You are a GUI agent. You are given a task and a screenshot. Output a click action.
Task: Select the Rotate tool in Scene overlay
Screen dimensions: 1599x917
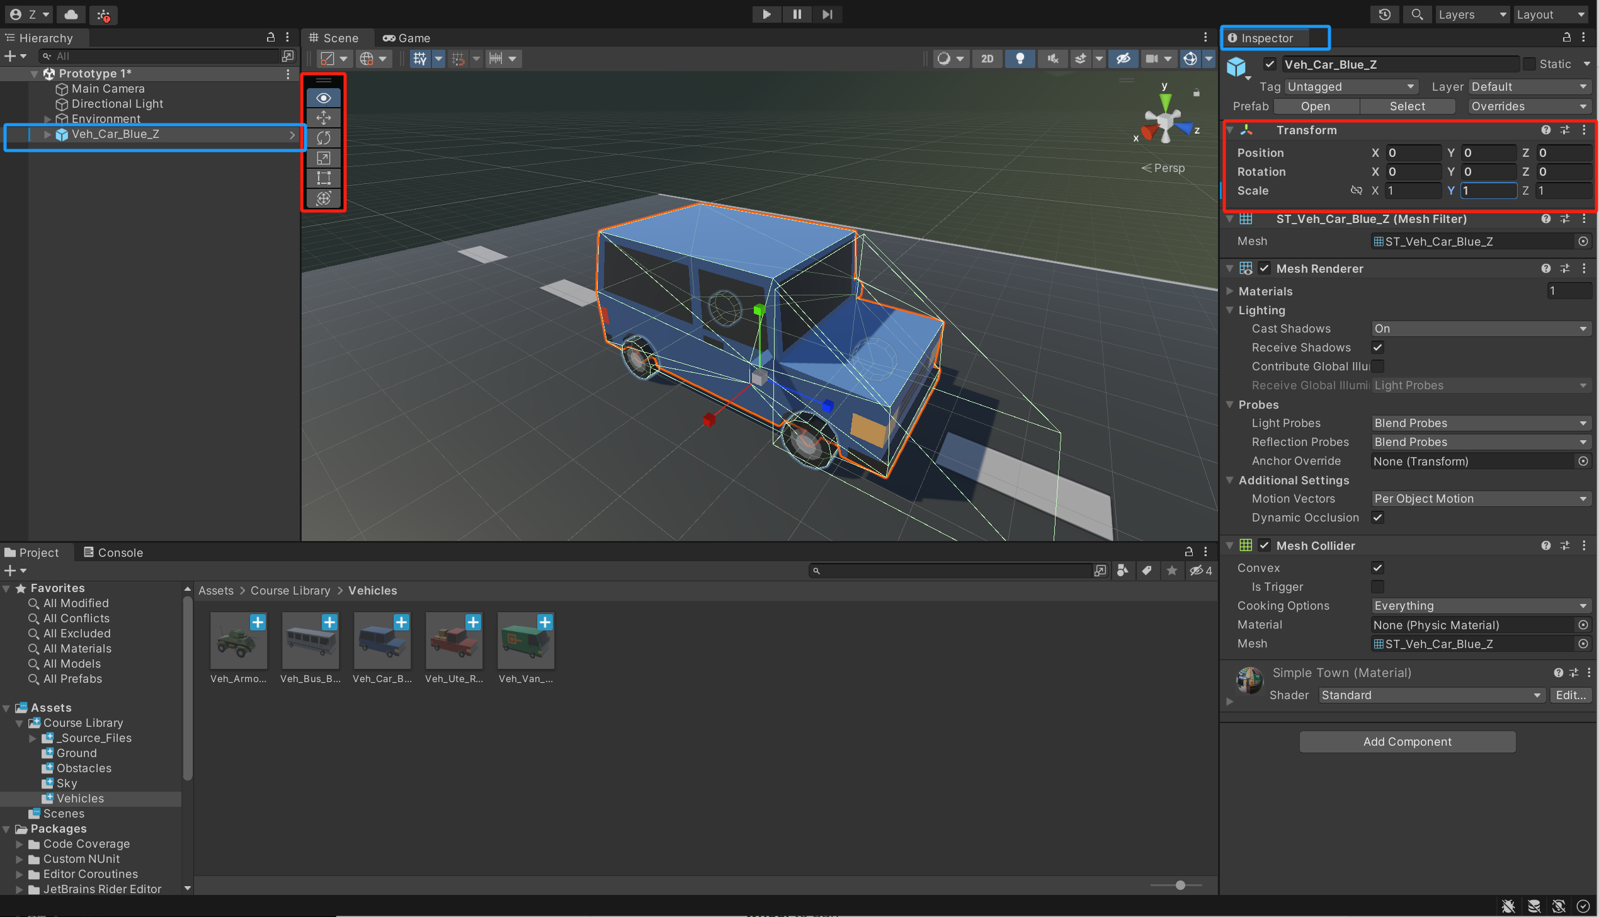click(323, 138)
